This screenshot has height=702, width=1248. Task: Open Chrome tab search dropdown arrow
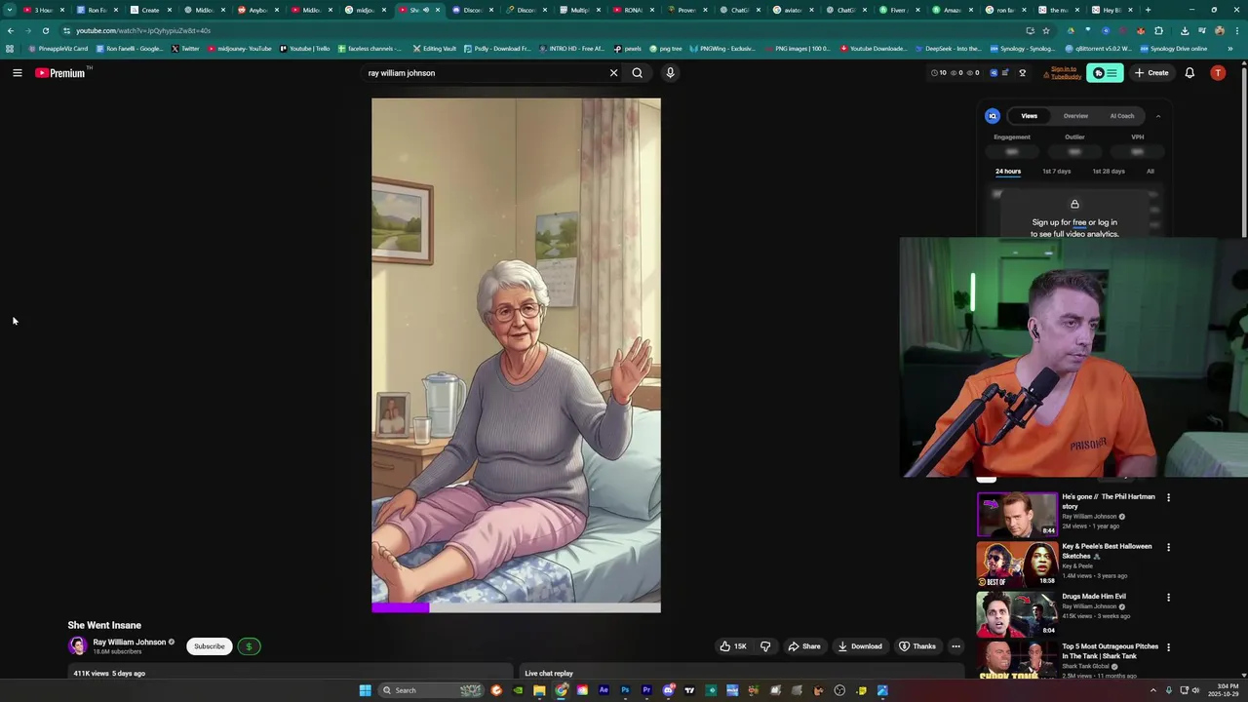click(x=10, y=10)
